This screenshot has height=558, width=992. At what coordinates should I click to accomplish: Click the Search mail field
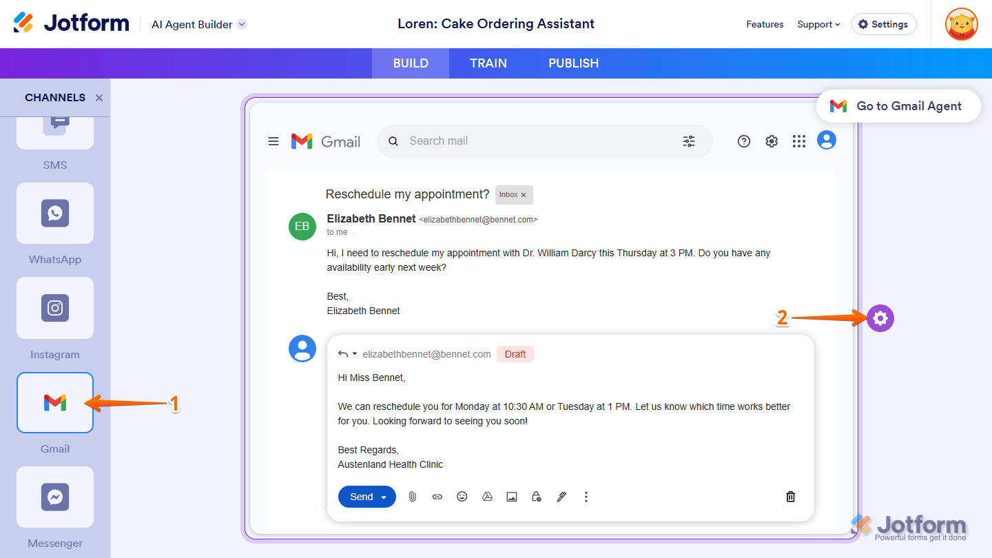[544, 141]
